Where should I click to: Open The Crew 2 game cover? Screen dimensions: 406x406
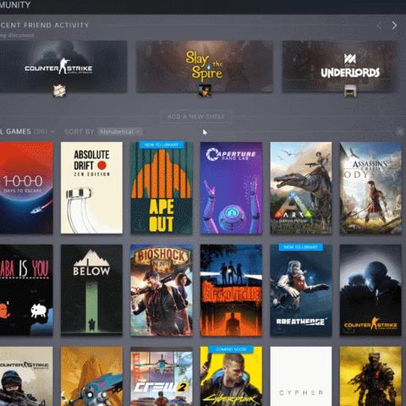pos(162,376)
